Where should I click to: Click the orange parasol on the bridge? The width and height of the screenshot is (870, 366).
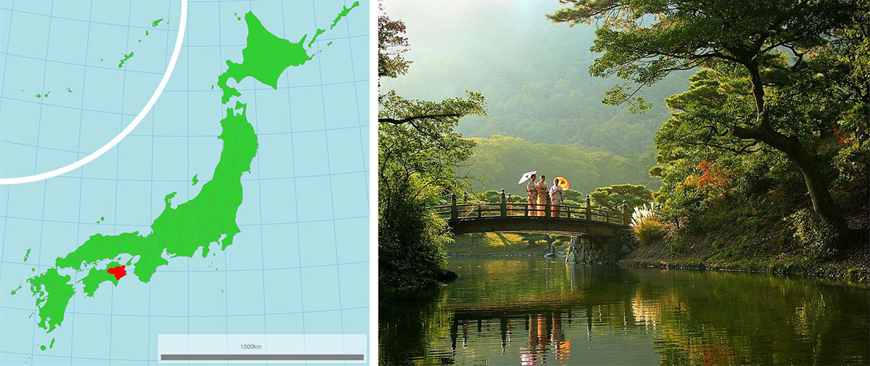[x=563, y=183]
